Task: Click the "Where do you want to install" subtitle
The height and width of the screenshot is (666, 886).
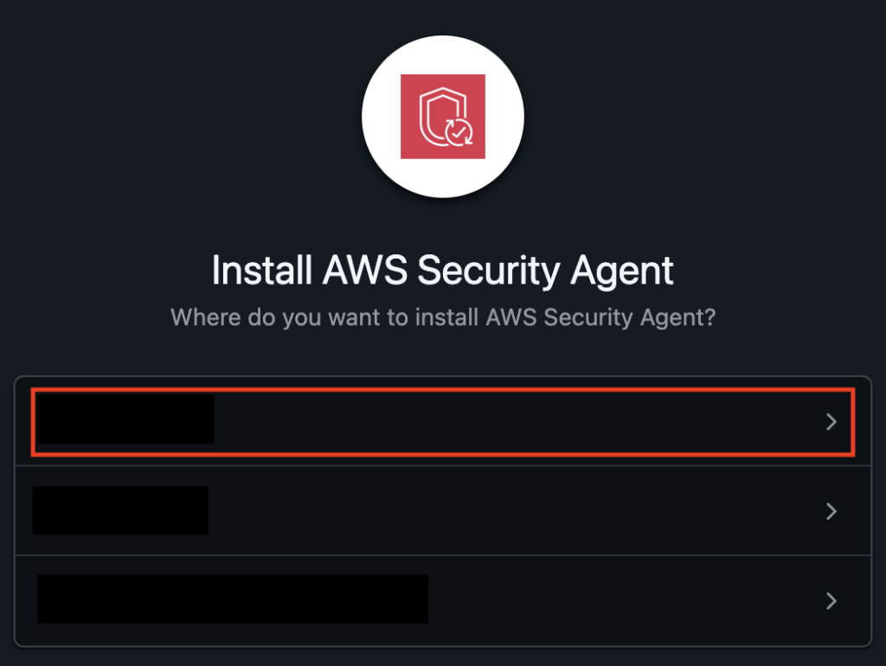Action: [x=442, y=317]
